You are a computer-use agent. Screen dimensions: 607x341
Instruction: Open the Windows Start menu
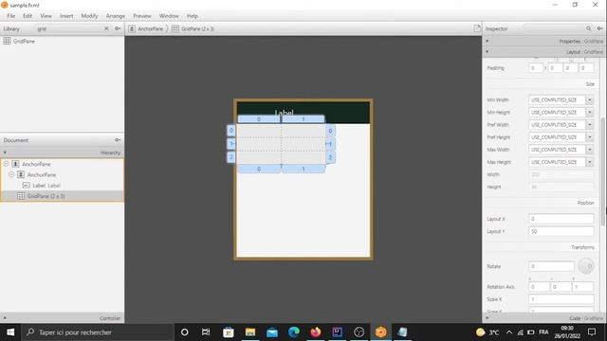point(10,332)
